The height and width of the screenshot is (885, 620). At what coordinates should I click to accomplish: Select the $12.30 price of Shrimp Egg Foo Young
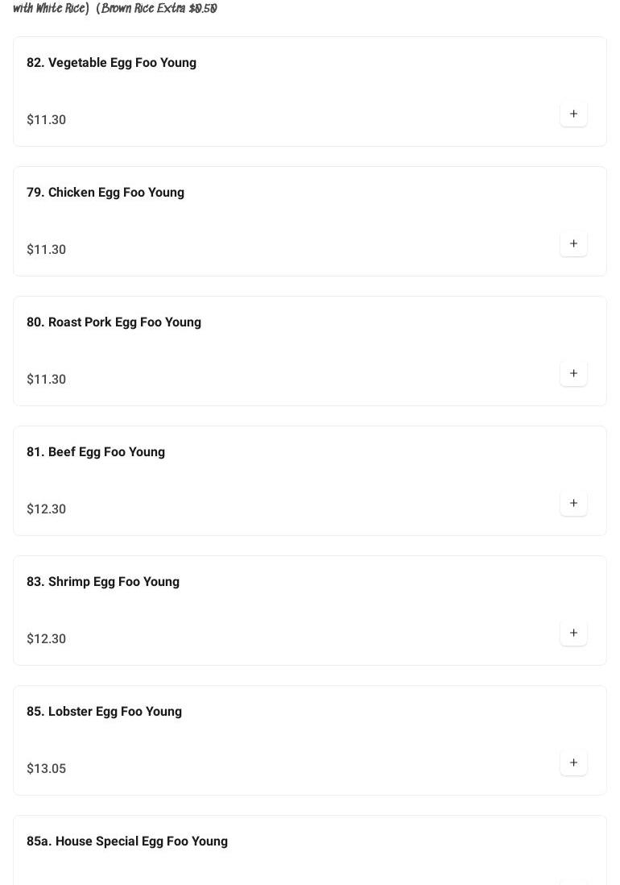tap(47, 639)
